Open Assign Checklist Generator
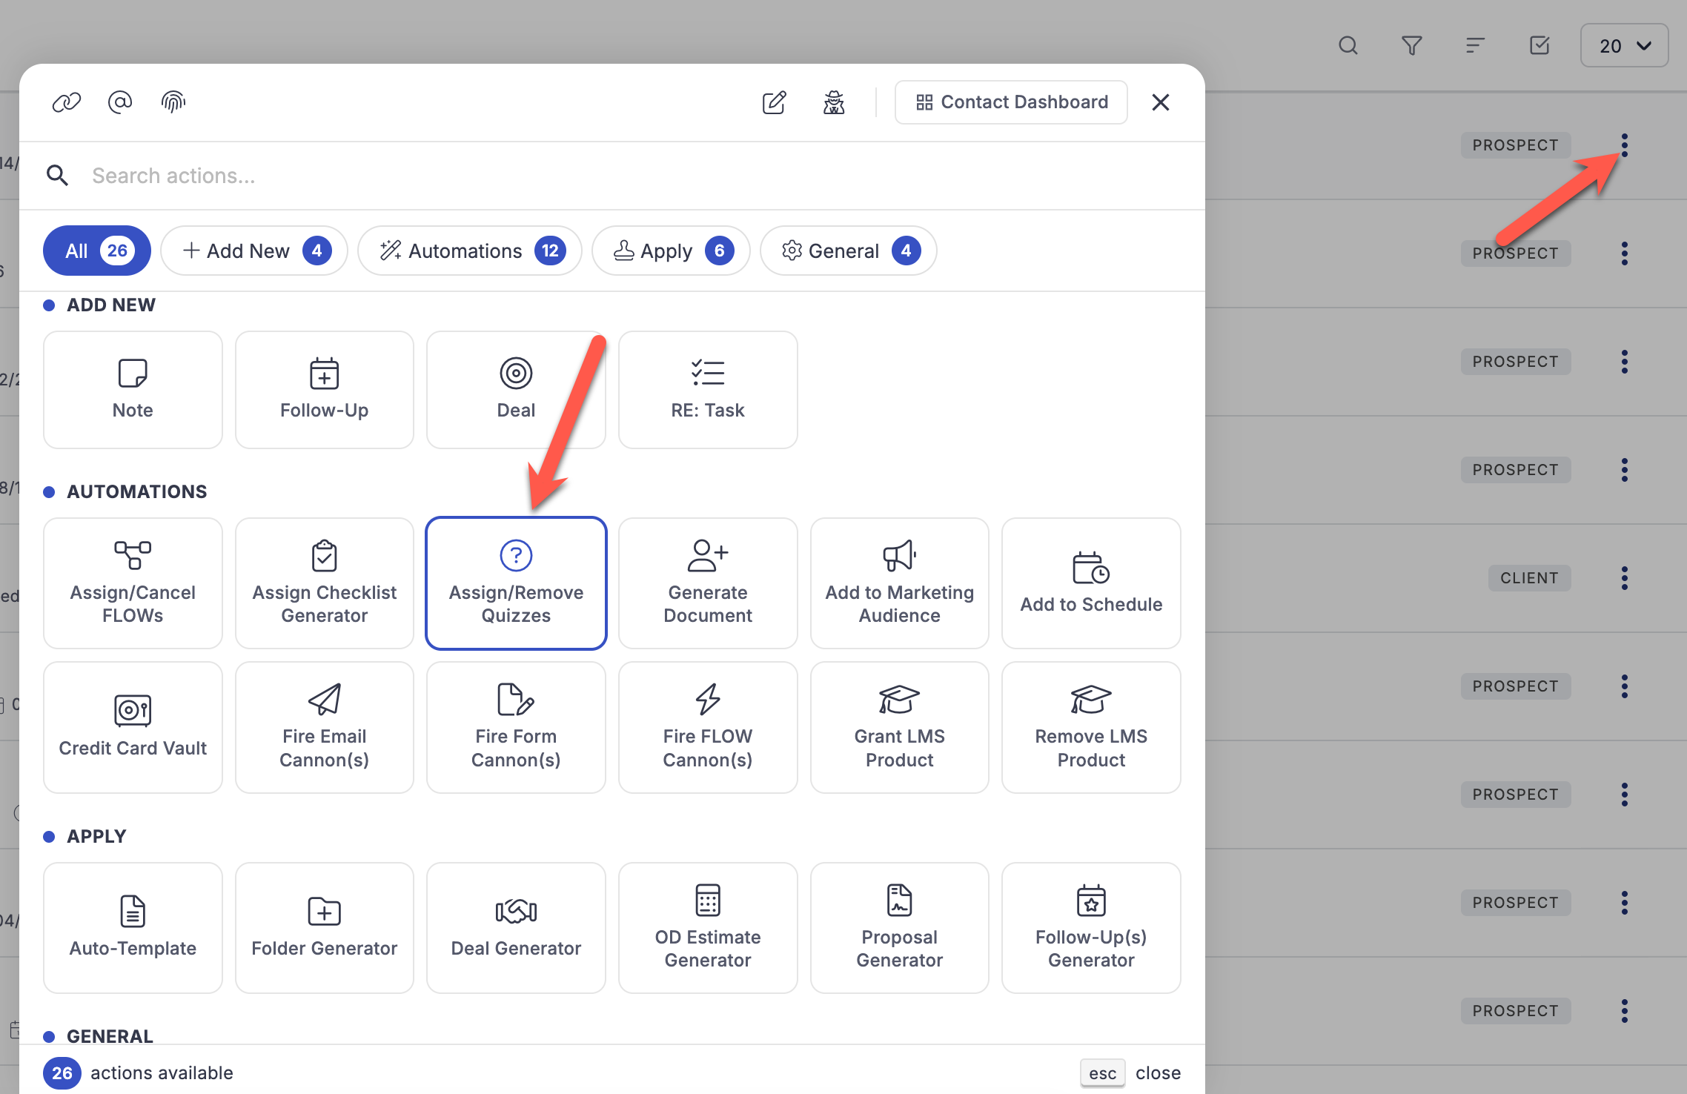The height and width of the screenshot is (1094, 1687). (x=325, y=583)
